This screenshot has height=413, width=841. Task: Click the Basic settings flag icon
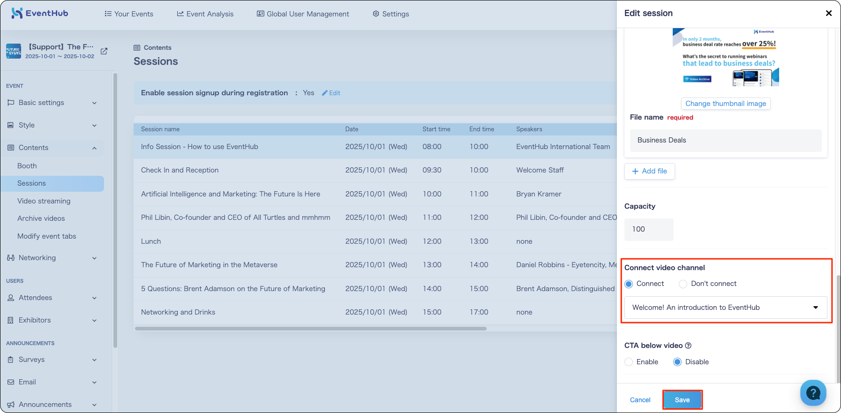coord(11,103)
